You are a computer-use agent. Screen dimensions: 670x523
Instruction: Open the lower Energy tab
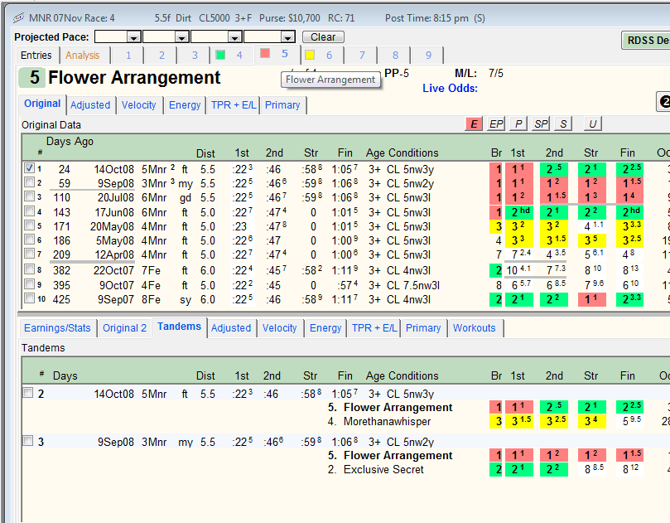point(325,328)
